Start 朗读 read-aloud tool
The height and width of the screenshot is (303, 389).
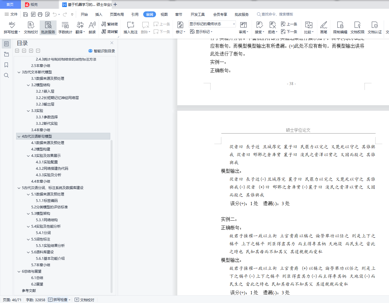[x=92, y=28]
